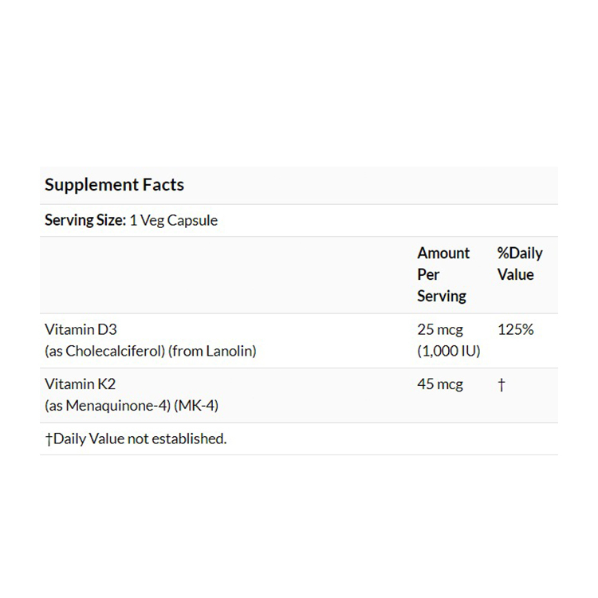Select the 45 mcg amount
Screen dimensions: 598x598
point(440,384)
